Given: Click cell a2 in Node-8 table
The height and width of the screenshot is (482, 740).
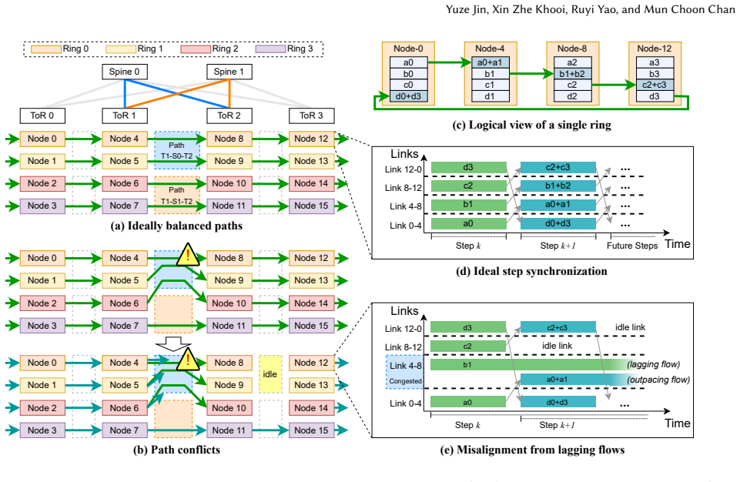Looking at the screenshot, I should [572, 62].
